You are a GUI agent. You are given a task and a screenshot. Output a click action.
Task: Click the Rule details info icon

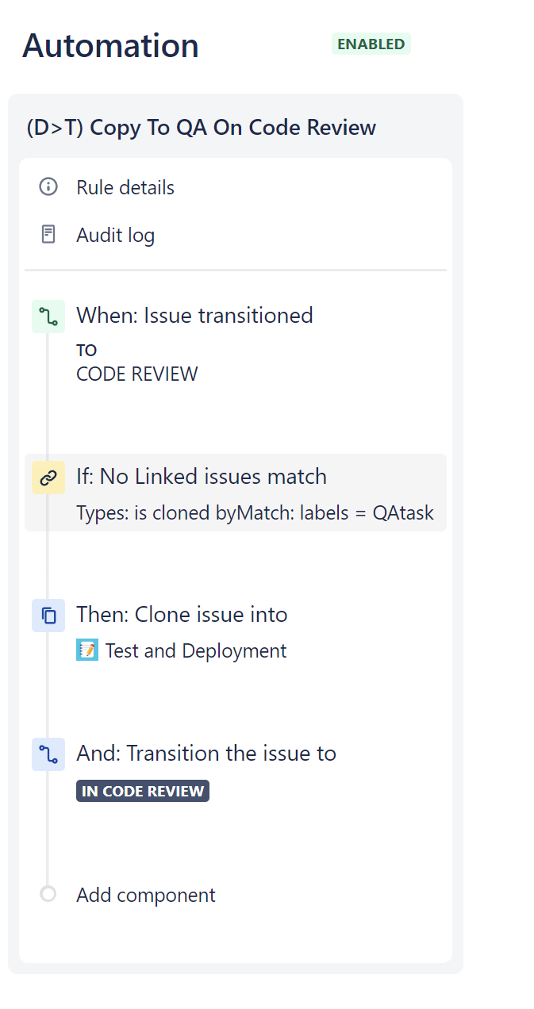click(48, 187)
